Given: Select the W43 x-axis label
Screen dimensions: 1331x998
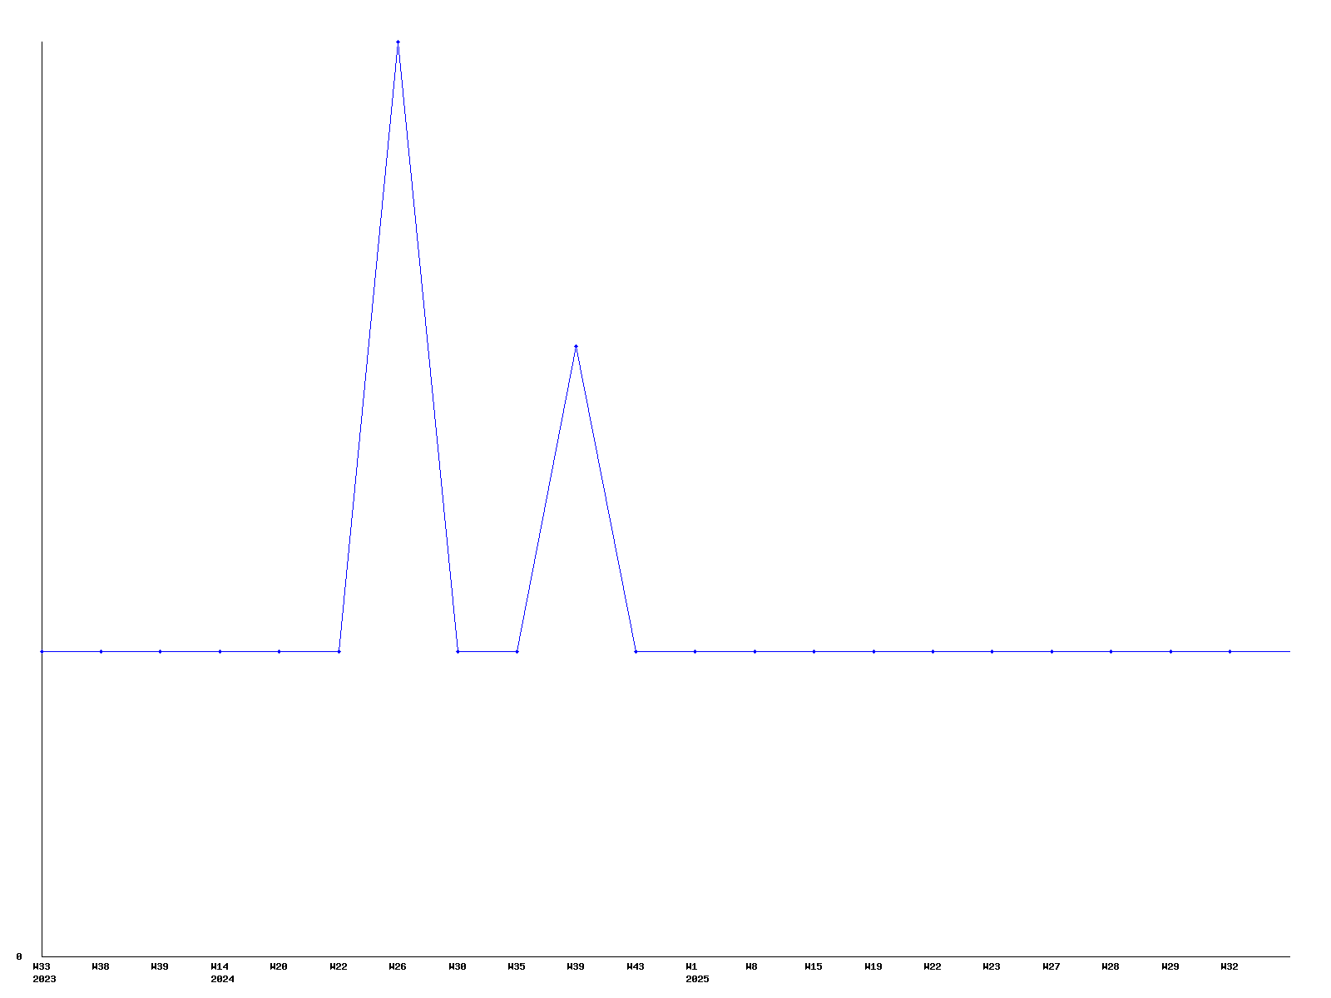Looking at the screenshot, I should [636, 966].
